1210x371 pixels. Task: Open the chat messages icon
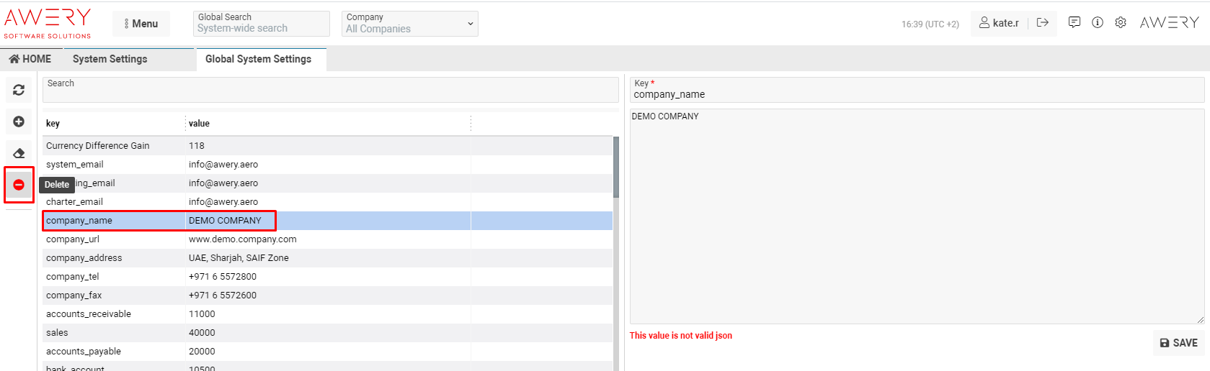[1074, 23]
